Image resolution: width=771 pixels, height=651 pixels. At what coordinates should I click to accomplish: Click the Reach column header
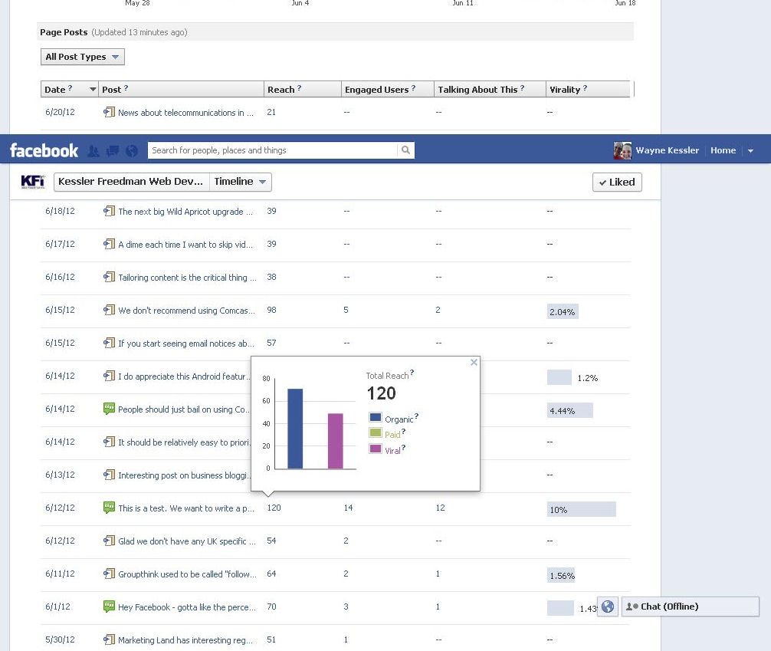(x=303, y=89)
